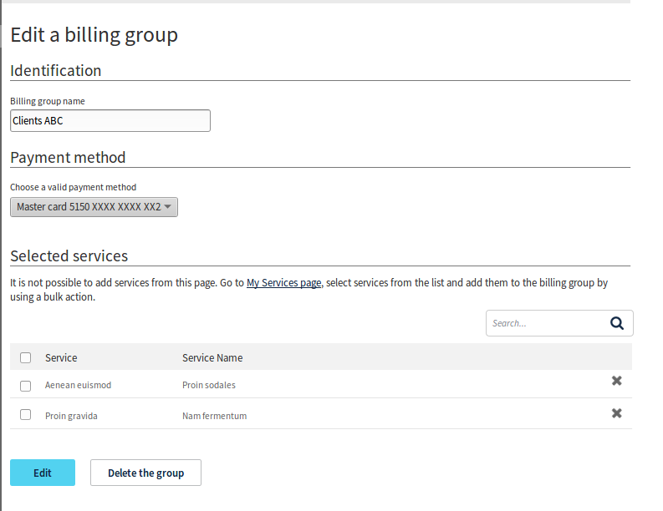Select the Nam fermentum service name cell
The width and height of the screenshot is (663, 511).
pos(214,416)
